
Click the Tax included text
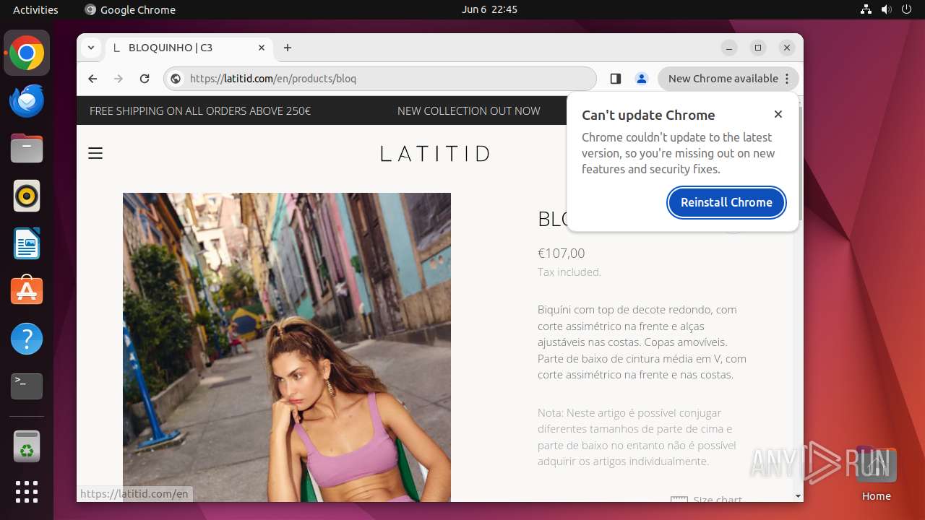pos(569,272)
